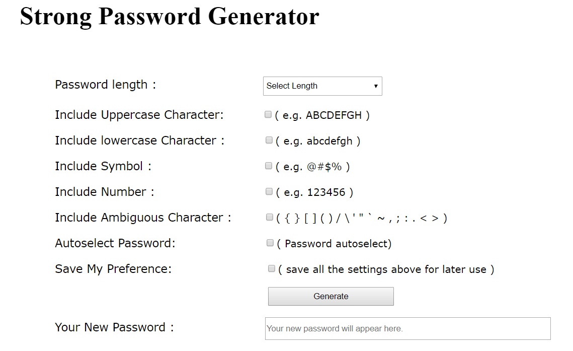Toggle the Include Number checkbox
This screenshot has width=573, height=351.
(269, 192)
